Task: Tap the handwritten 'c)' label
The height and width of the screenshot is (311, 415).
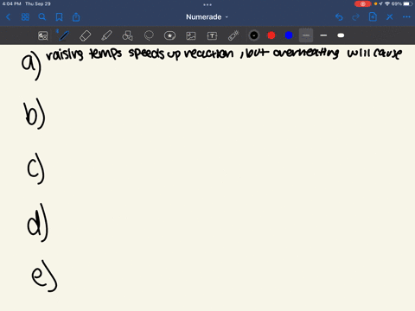Action: pos(36,168)
